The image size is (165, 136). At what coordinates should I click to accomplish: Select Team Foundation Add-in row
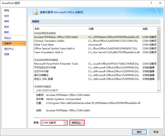tap(95, 52)
